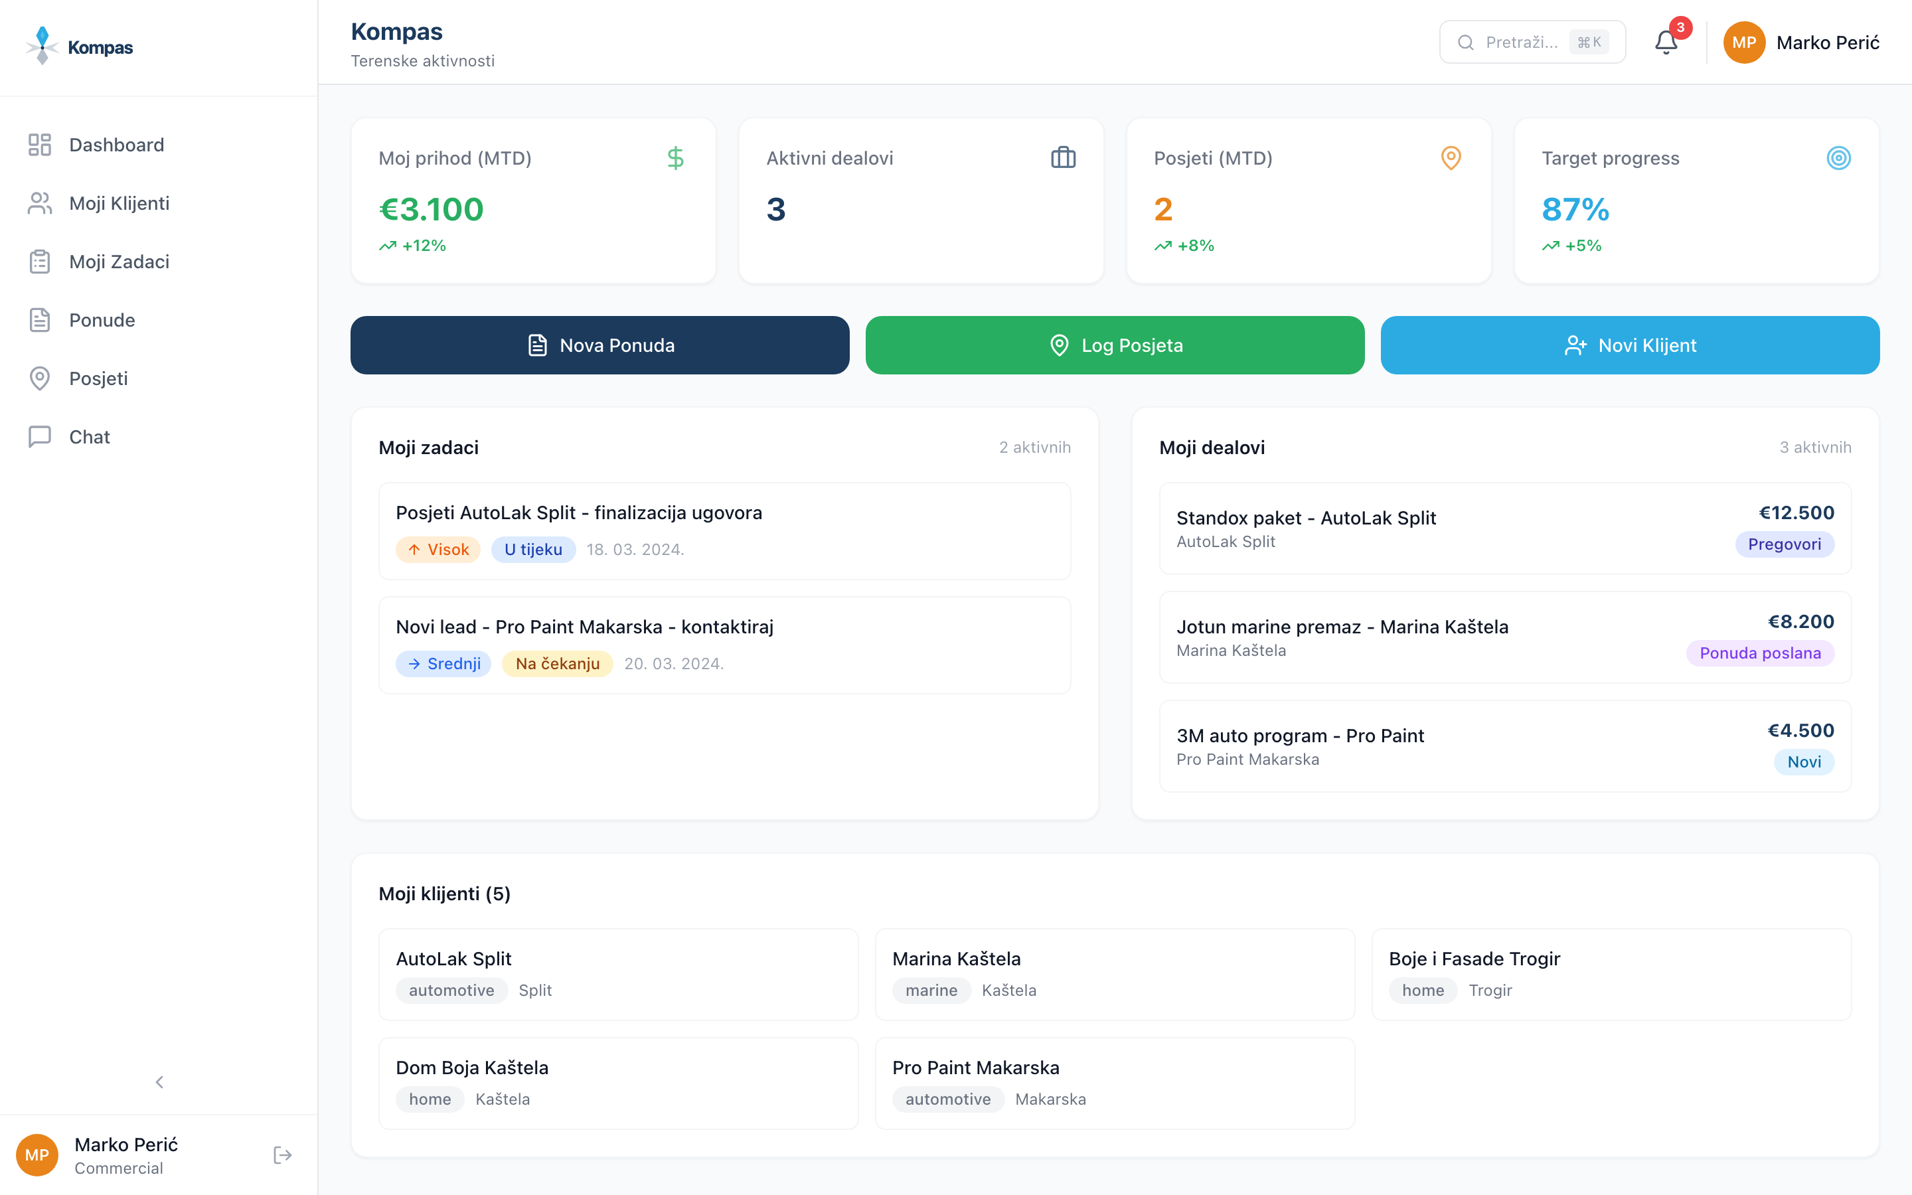Collapse the sidebar with the chevron
This screenshot has width=1912, height=1195.
click(x=159, y=1081)
